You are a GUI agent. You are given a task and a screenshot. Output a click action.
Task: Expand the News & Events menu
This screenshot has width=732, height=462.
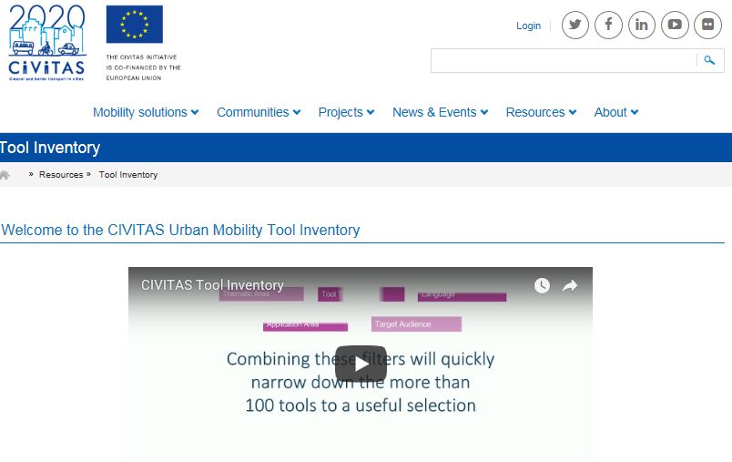[441, 112]
